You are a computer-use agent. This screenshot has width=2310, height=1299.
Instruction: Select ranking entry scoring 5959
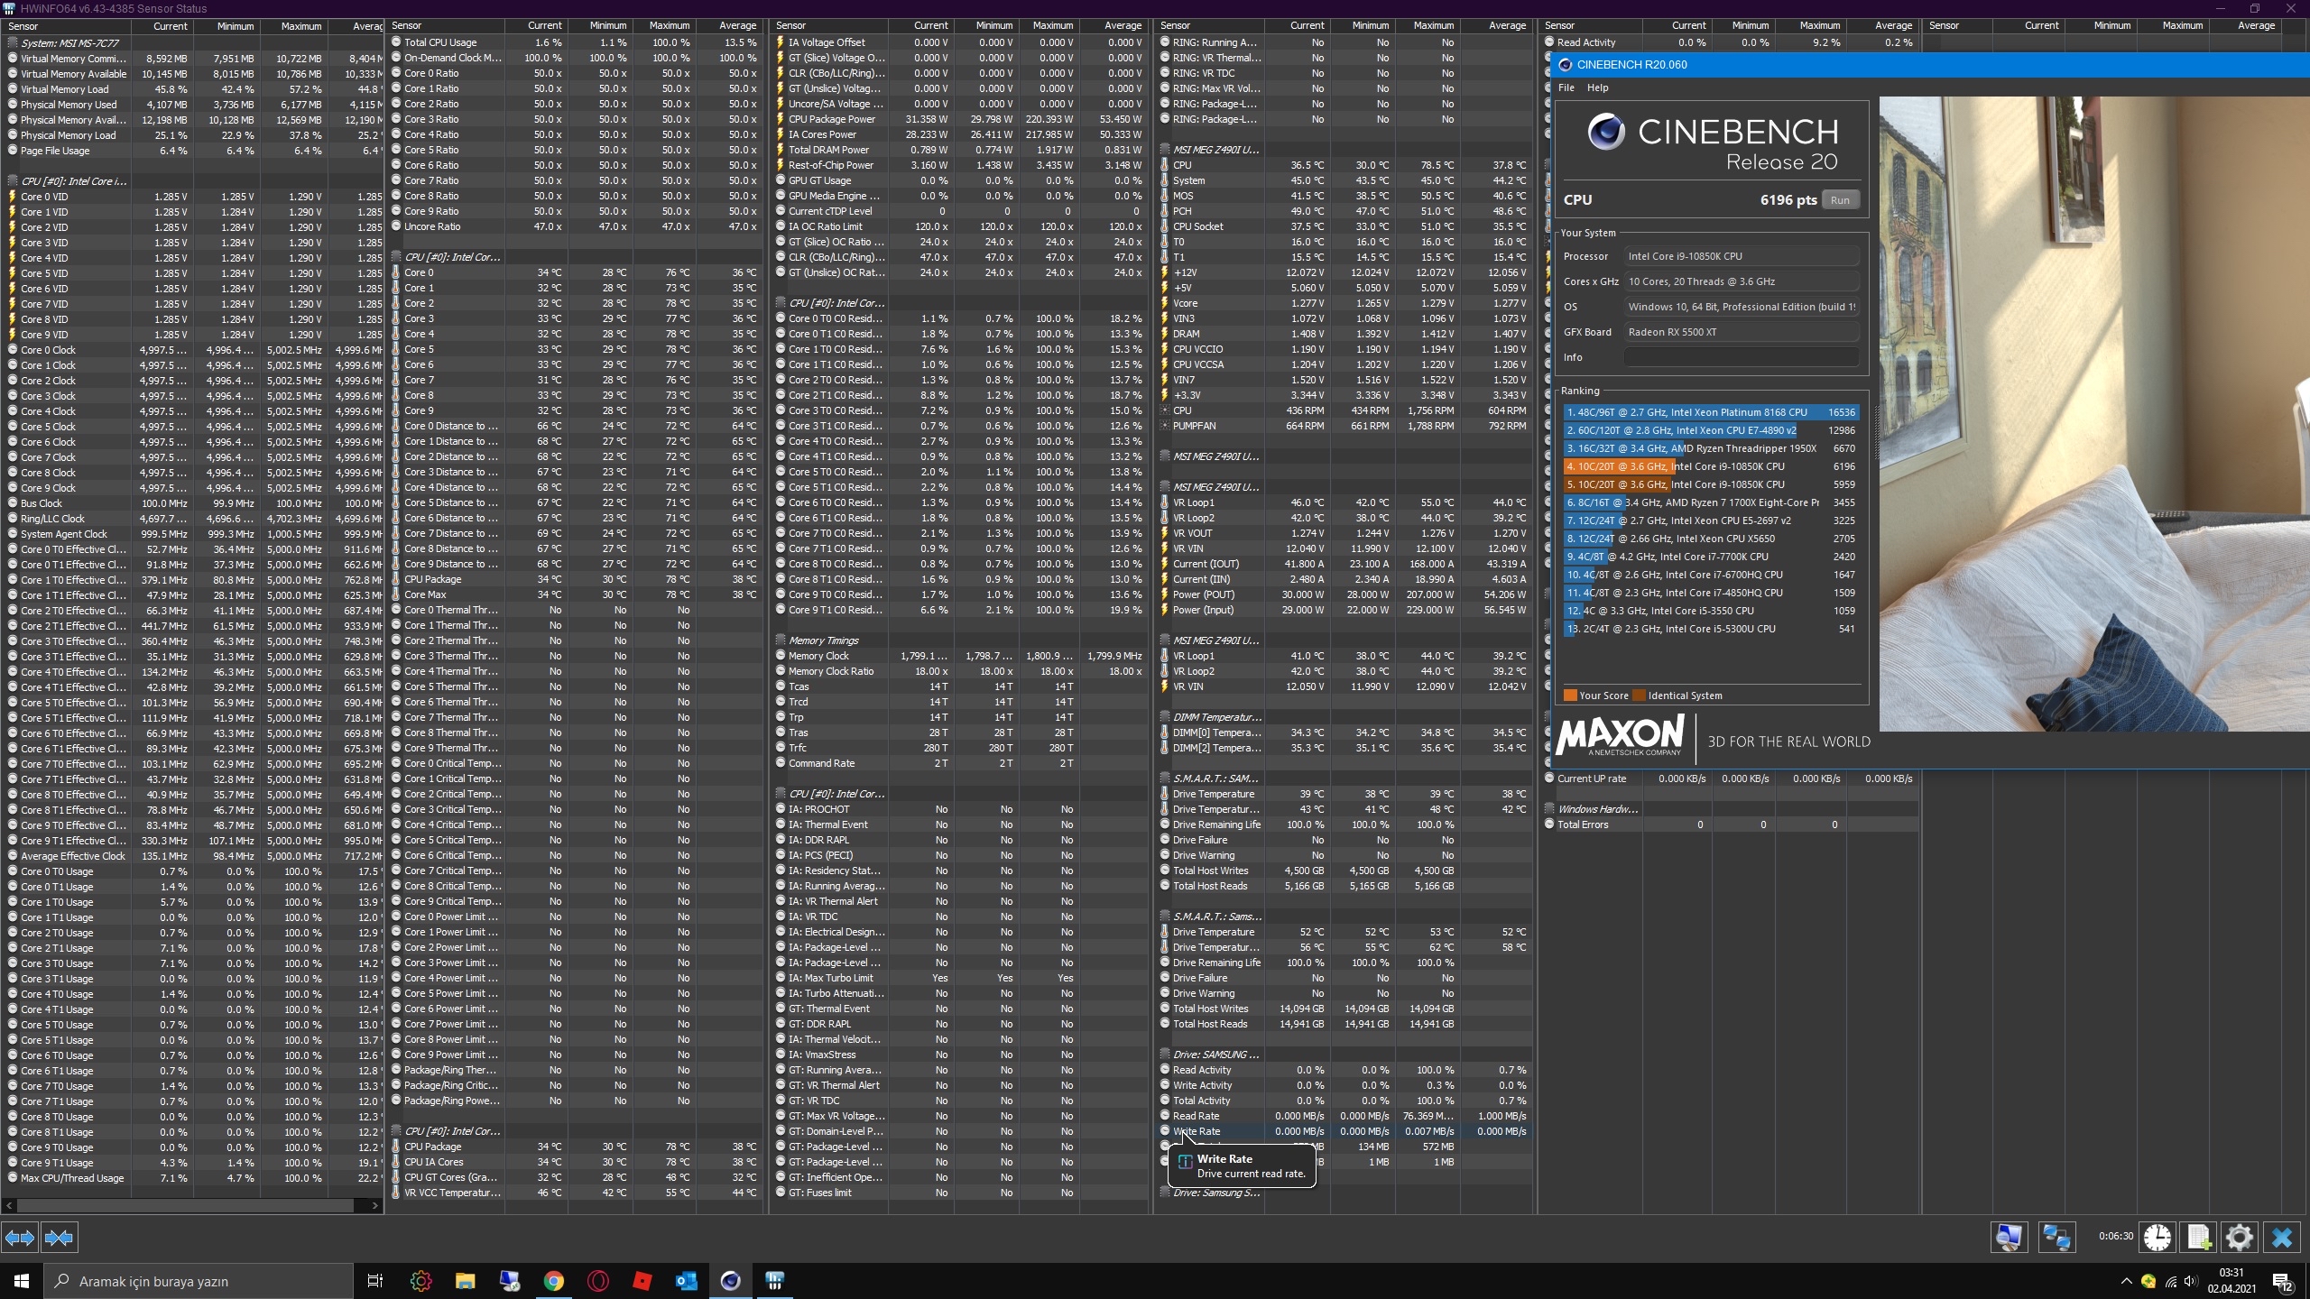[1711, 484]
